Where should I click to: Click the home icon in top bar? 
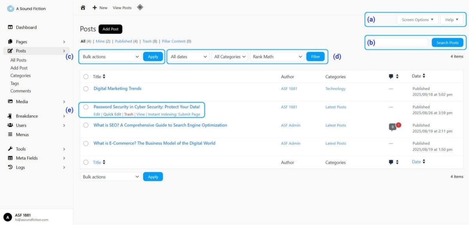[83, 7]
